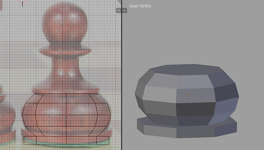Click the wireframe base rectangle's right section
Screen dimensions: 264x150
click(103, 140)
